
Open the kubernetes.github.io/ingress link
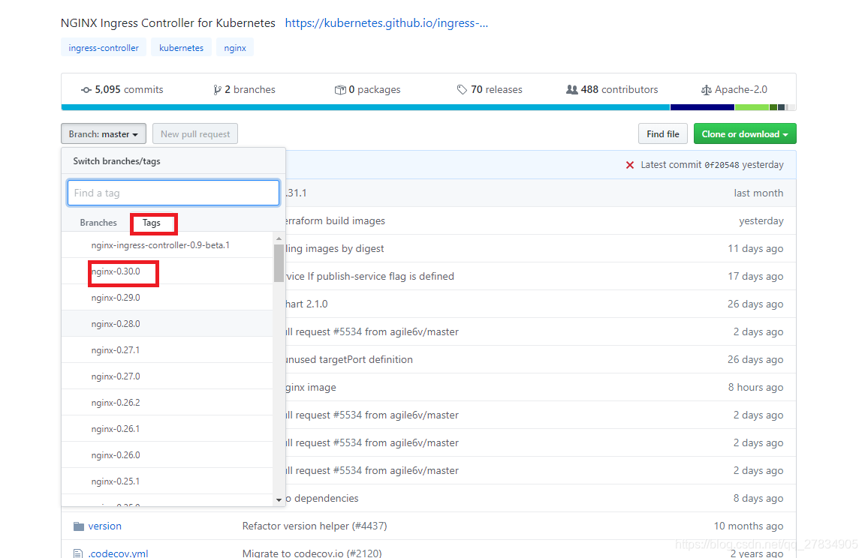tap(386, 23)
